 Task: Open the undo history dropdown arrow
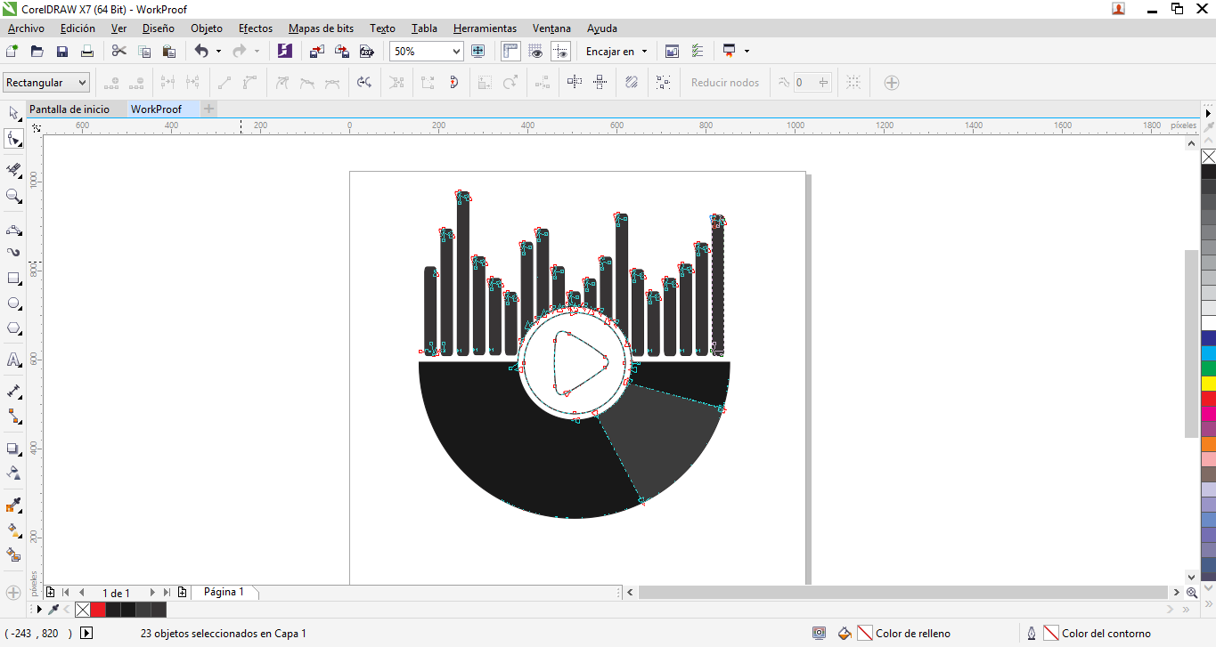point(218,52)
